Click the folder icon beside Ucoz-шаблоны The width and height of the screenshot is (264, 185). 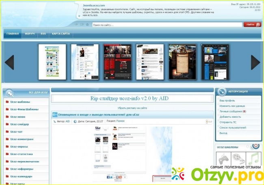[7, 102]
